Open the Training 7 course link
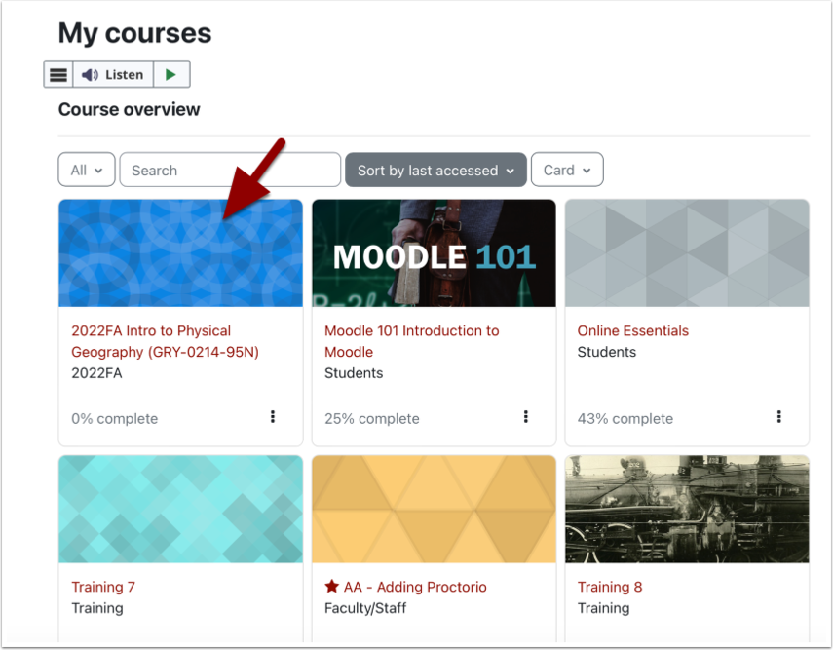Image resolution: width=833 pixels, height=650 pixels. (103, 587)
